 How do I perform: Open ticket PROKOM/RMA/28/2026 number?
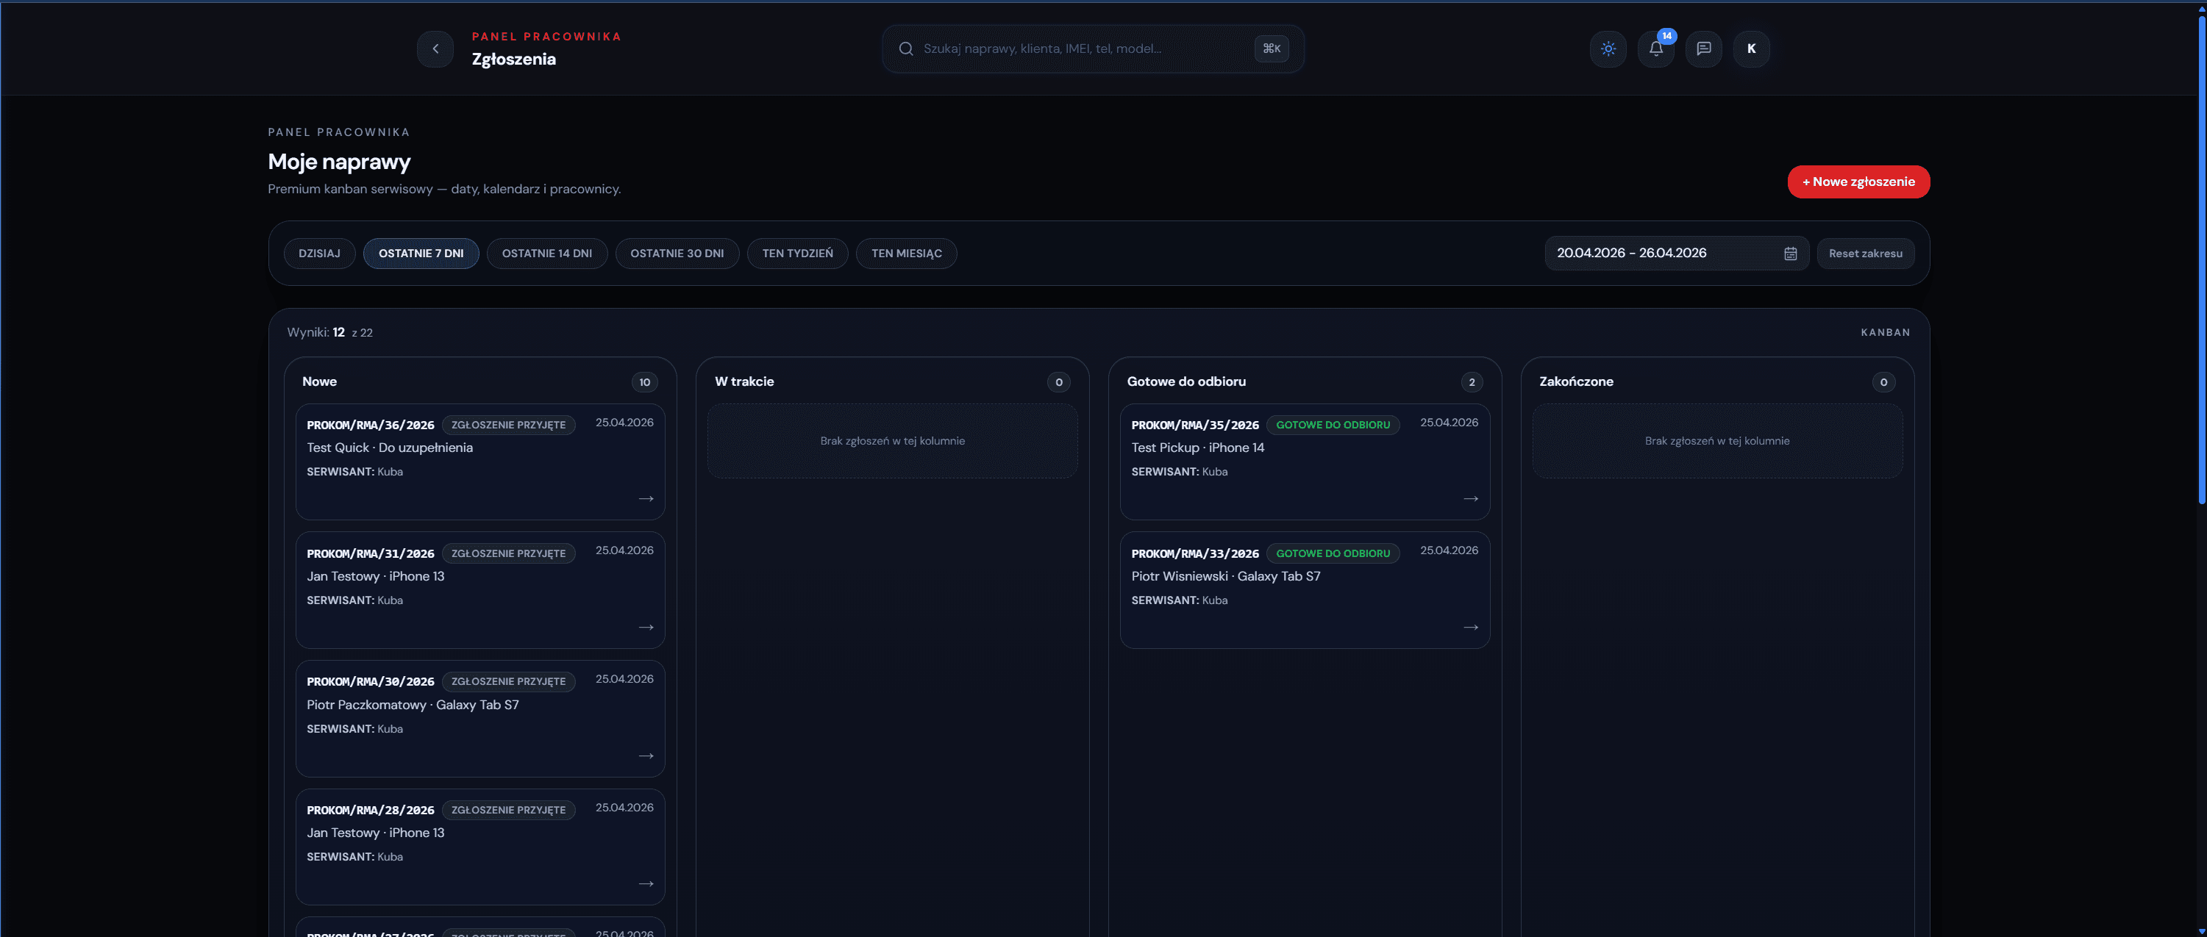[370, 811]
